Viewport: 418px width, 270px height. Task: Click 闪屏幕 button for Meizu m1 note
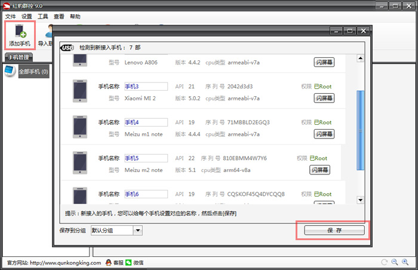click(324, 134)
